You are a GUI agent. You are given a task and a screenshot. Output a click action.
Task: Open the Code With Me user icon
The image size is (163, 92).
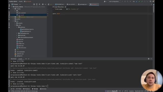pos(105,2)
